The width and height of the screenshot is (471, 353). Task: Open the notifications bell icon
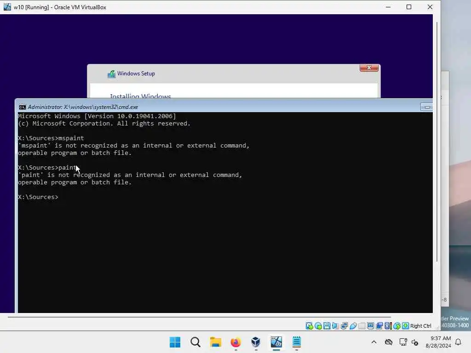click(x=458, y=342)
